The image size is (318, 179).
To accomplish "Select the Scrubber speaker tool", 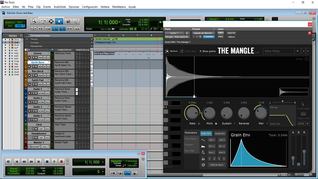I will 68,21.
